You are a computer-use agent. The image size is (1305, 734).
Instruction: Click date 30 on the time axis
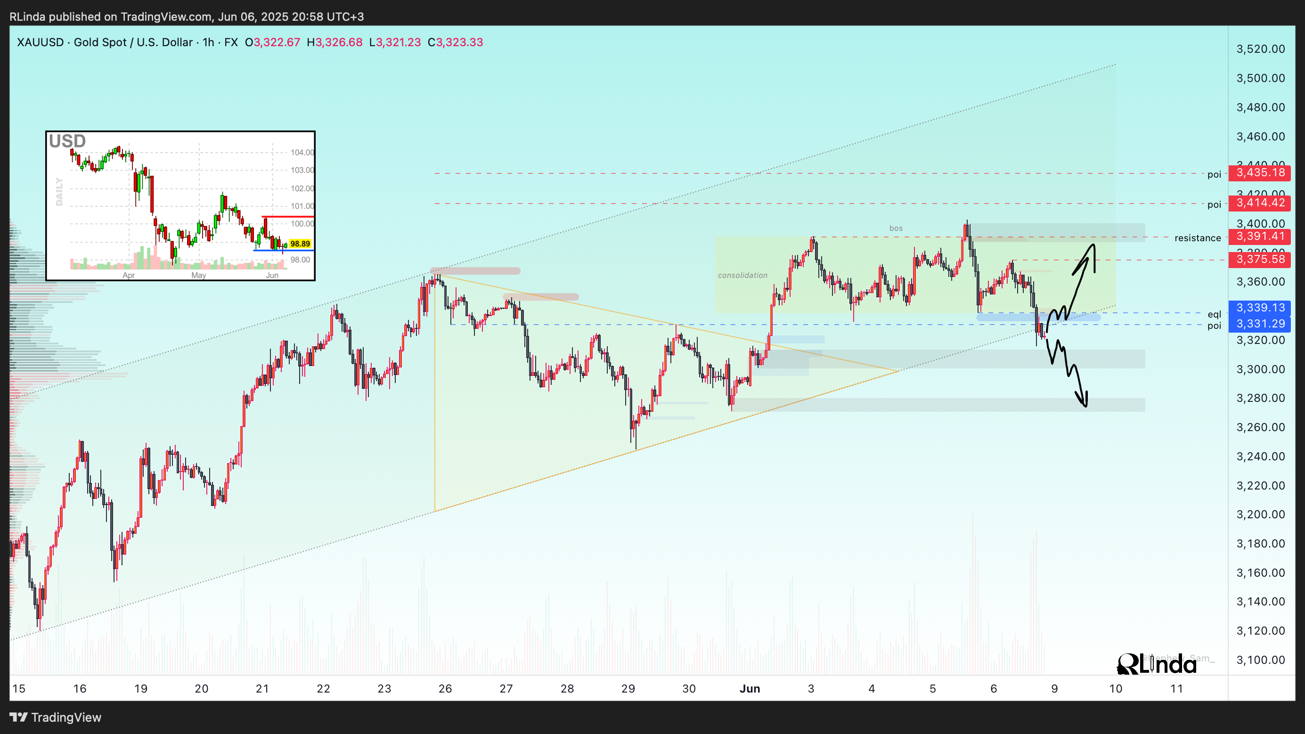coord(689,689)
